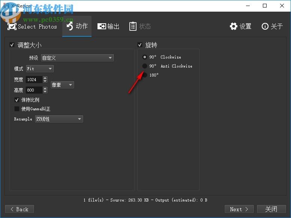Maximize the XnResize window
The height and width of the screenshot is (218, 291).
[x=265, y=6]
